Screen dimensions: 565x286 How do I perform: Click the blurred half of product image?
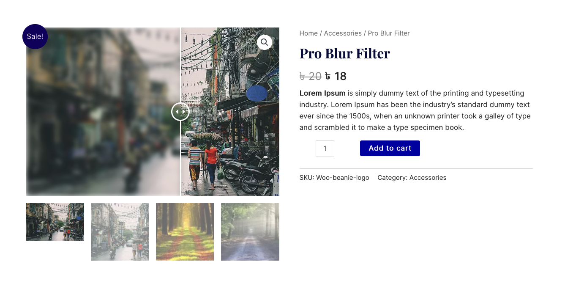click(x=103, y=112)
